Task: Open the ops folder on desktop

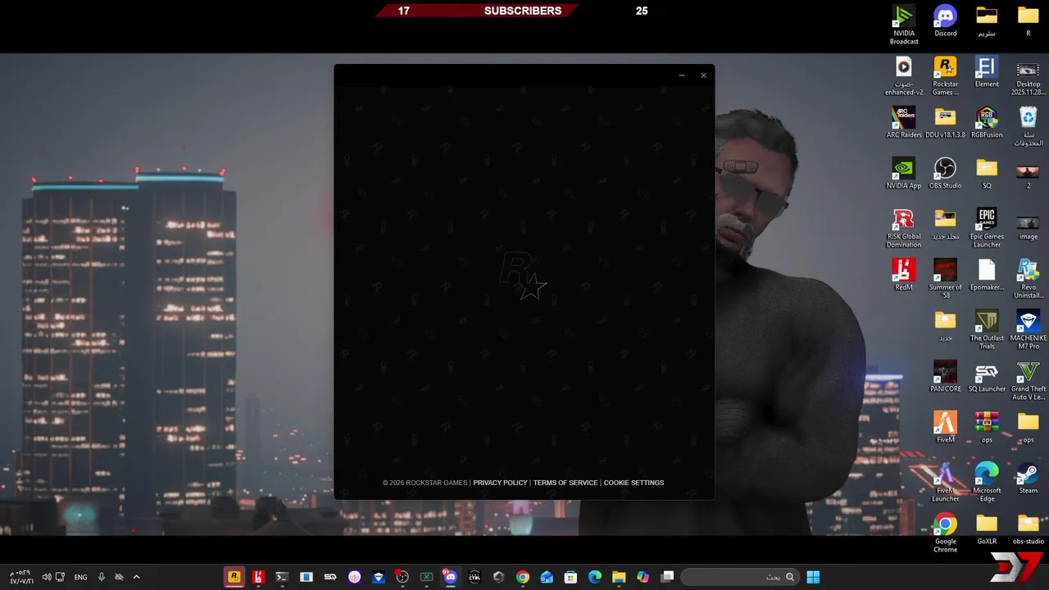Action: (1028, 428)
